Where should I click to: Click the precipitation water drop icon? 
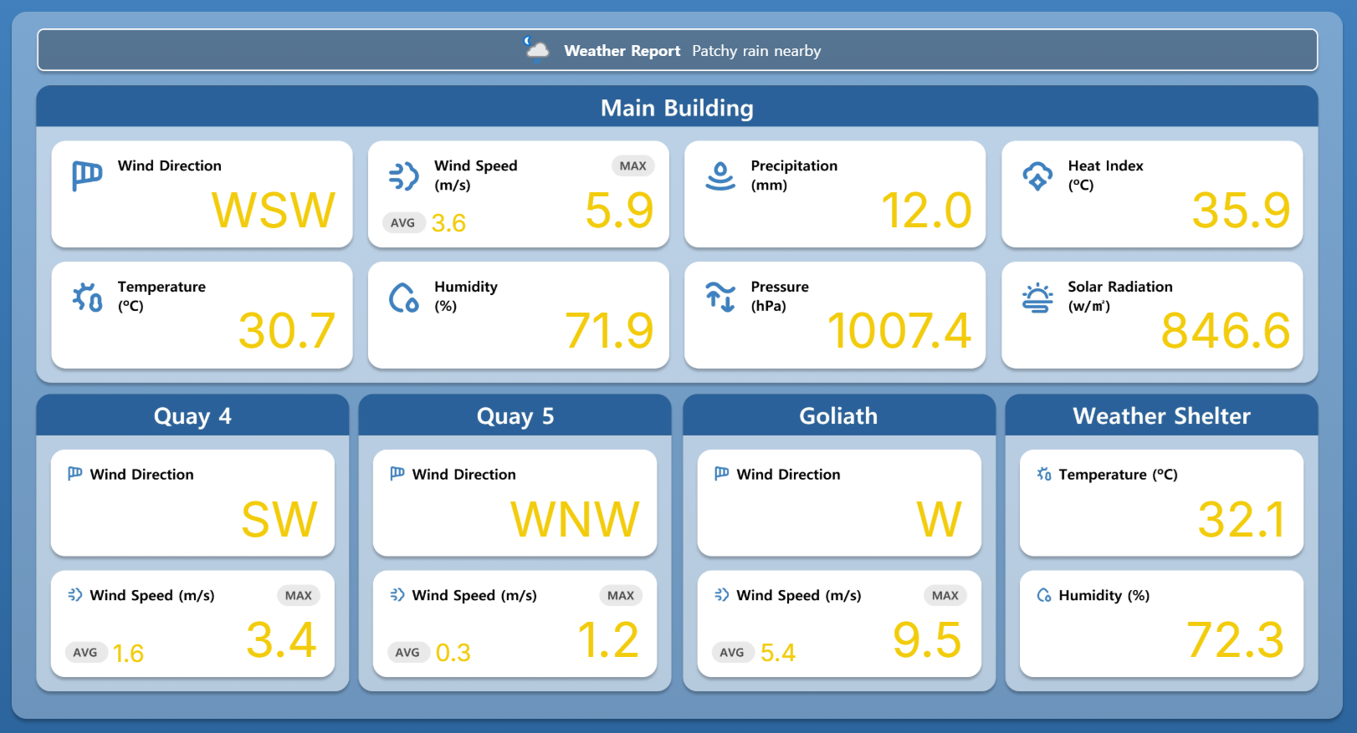coord(719,176)
